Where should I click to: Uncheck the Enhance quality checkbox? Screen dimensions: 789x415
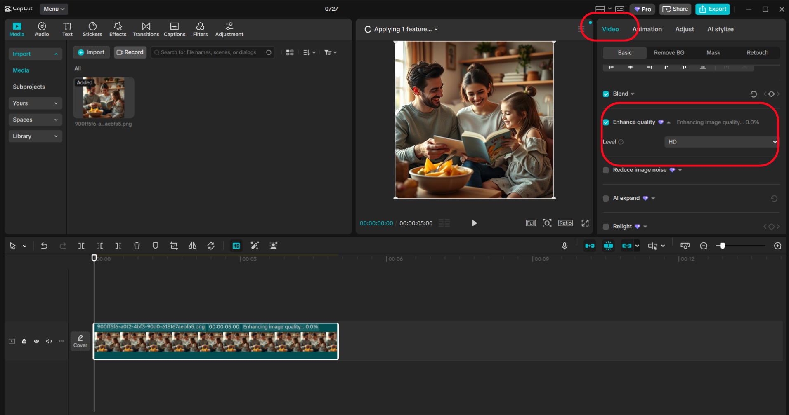pyautogui.click(x=606, y=122)
